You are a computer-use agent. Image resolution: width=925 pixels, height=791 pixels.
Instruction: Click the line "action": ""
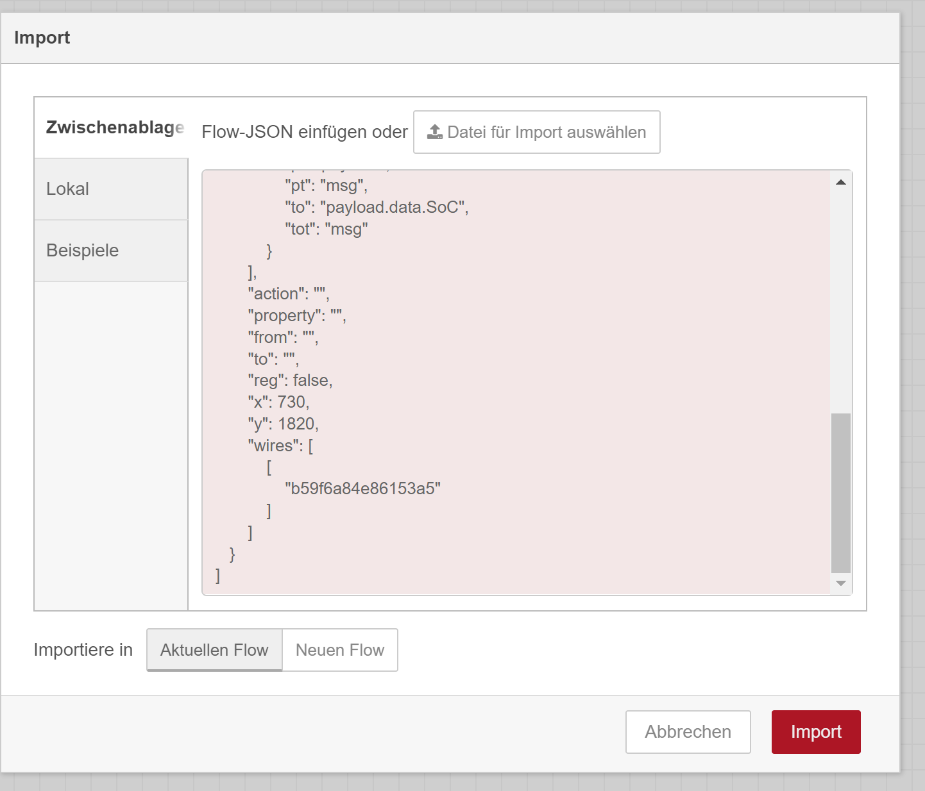click(289, 294)
